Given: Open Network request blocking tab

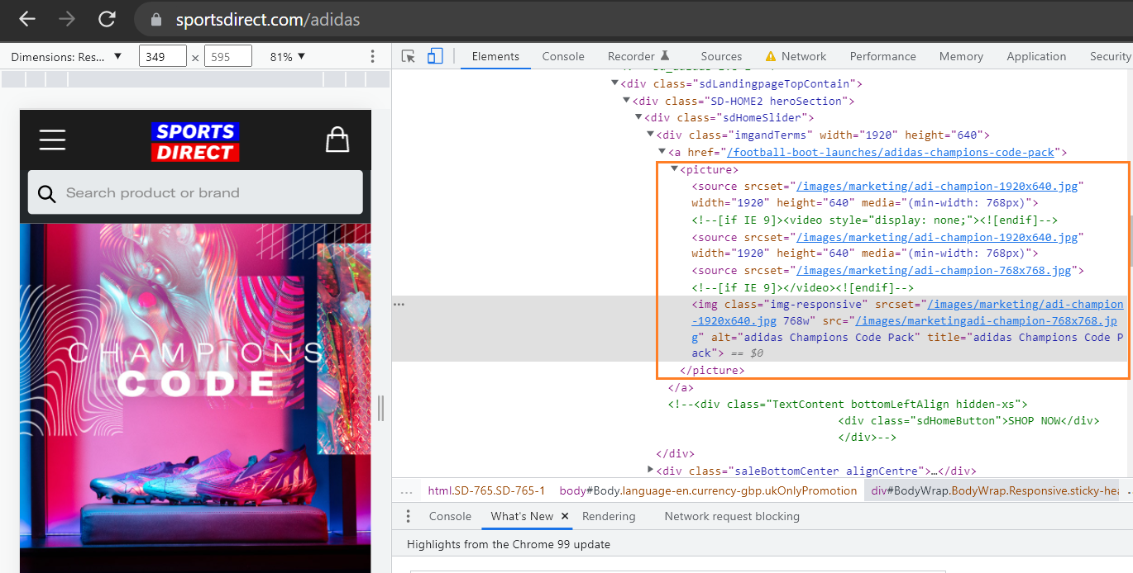Looking at the screenshot, I should [x=732, y=516].
